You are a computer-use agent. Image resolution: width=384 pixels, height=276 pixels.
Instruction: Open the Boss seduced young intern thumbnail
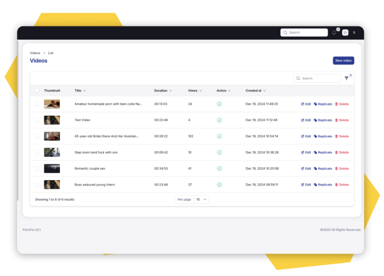52,185
